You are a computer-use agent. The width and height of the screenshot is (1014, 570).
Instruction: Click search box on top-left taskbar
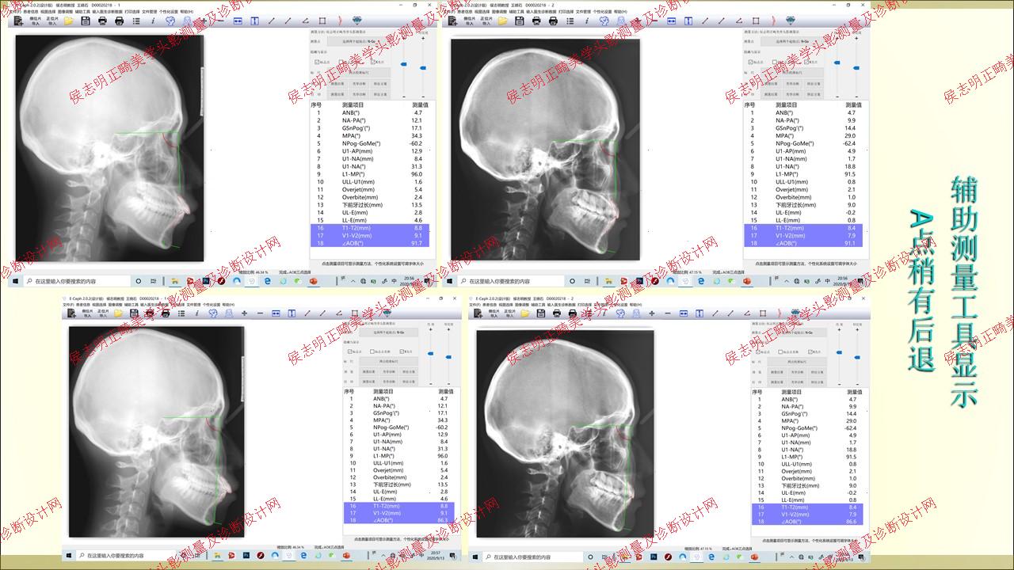tap(78, 281)
